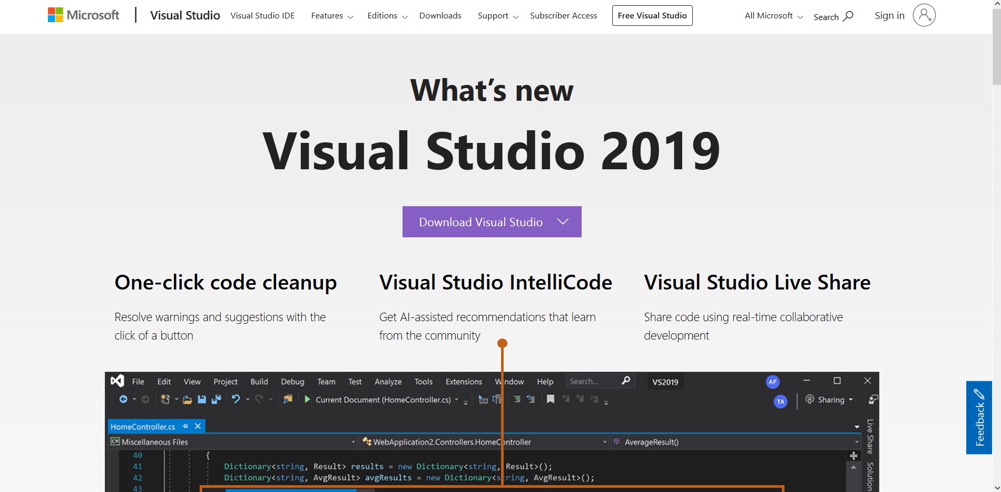Click the green Start play icon
This screenshot has height=492, width=1001.
[307, 400]
